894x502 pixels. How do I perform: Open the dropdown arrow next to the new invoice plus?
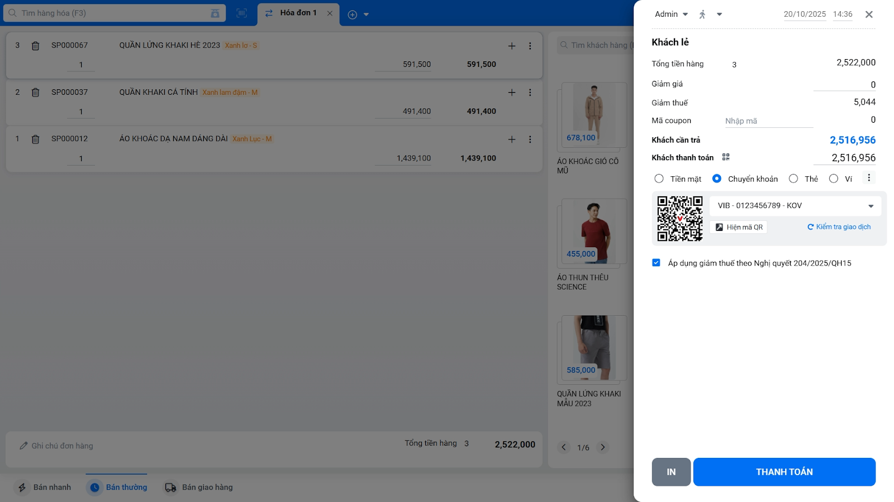pos(366,15)
